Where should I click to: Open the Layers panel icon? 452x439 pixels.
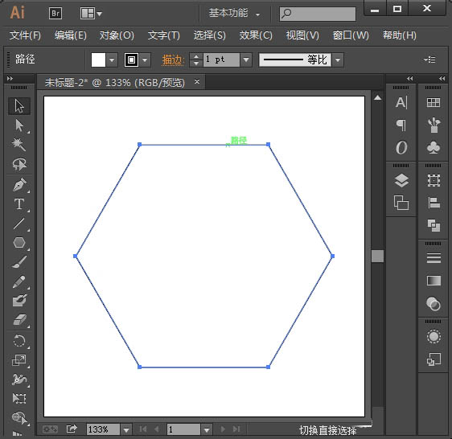point(401,181)
